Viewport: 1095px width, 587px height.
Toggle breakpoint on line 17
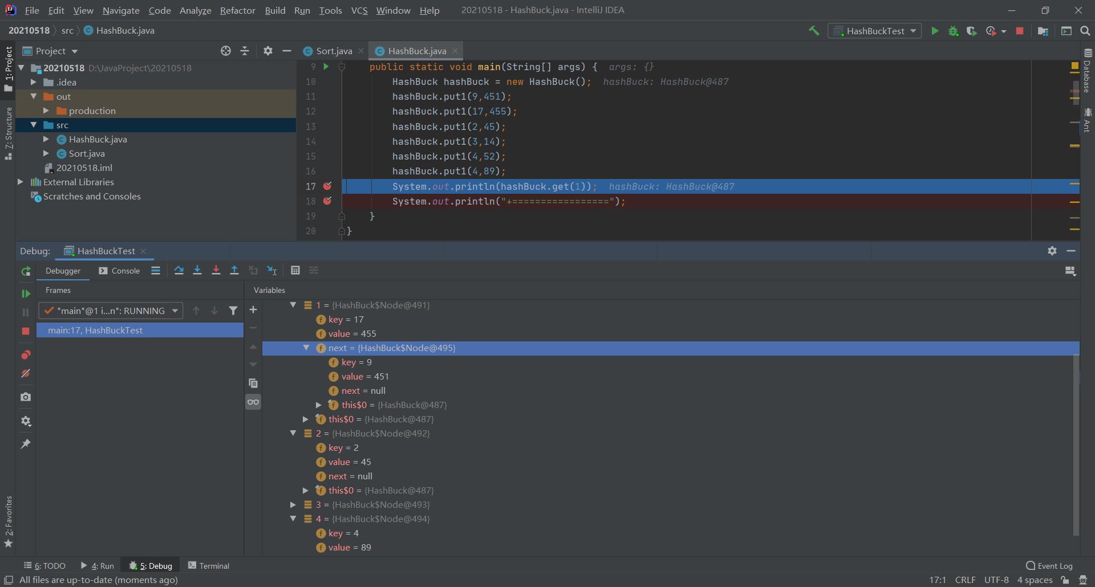[327, 186]
